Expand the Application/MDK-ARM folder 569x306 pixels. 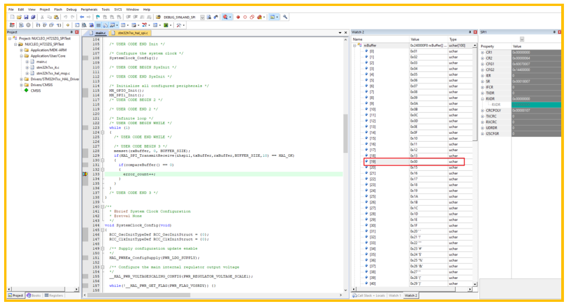pyautogui.click(x=21, y=50)
